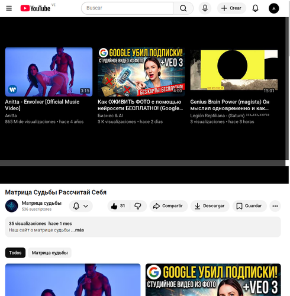Click '865 M de visualizaciones' text

30,122
